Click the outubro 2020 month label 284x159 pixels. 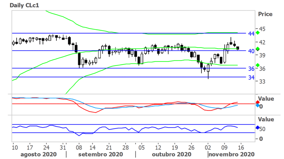click(172, 154)
